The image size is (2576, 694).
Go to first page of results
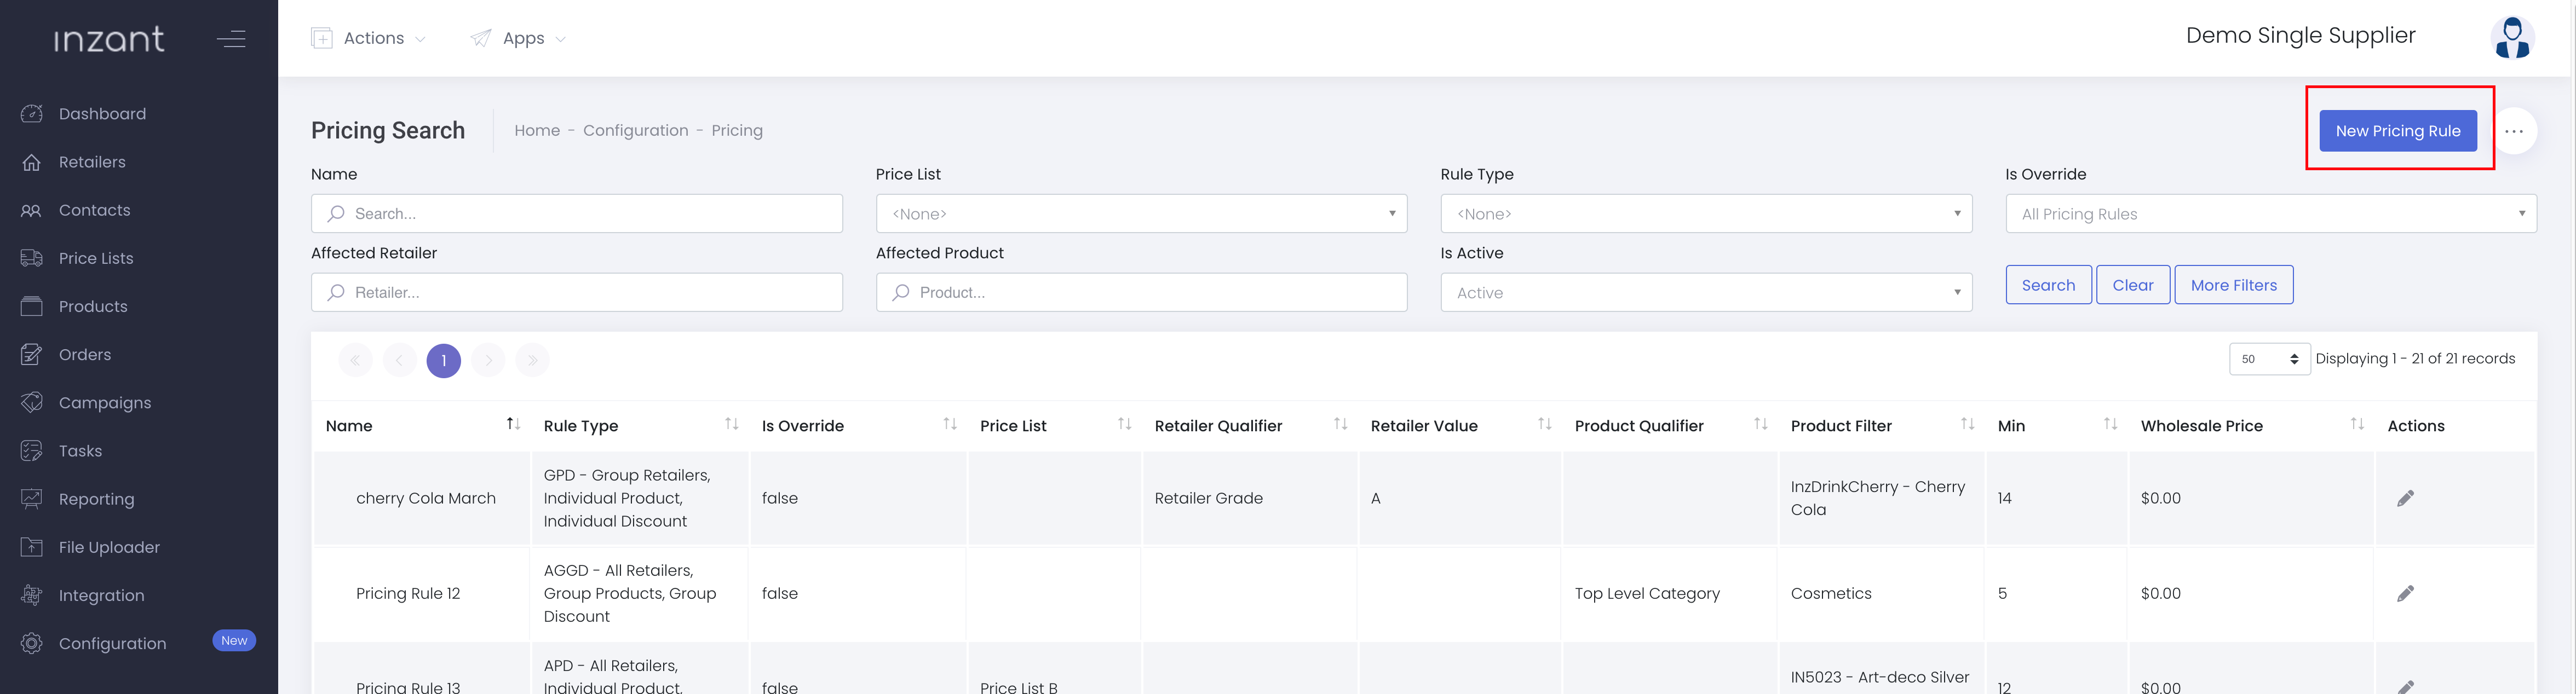[355, 360]
